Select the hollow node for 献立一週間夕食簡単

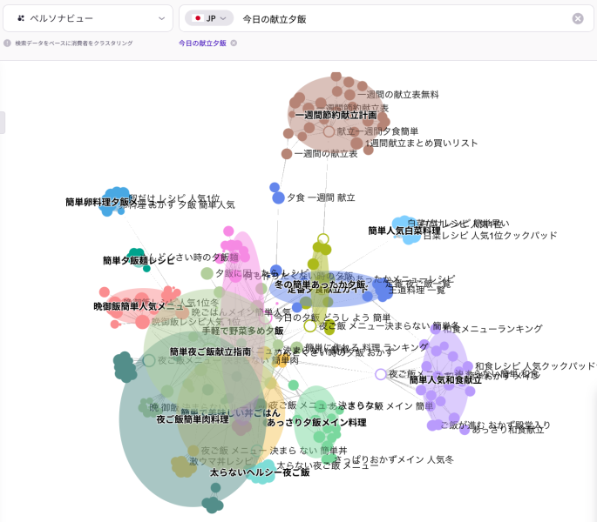point(329,131)
